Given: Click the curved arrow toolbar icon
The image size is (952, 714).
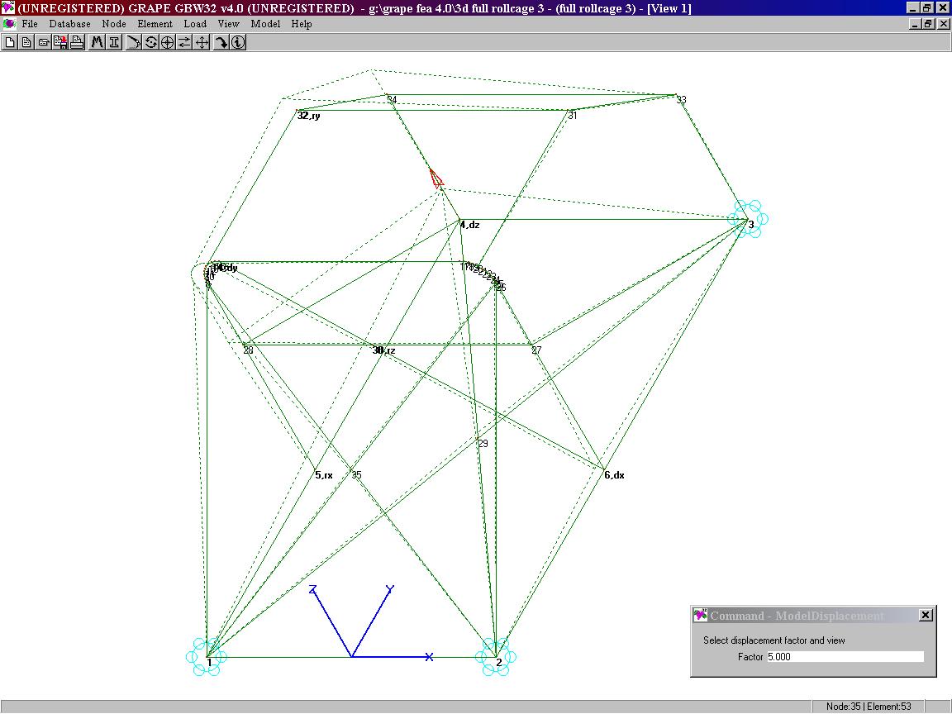Looking at the screenshot, I should (221, 42).
